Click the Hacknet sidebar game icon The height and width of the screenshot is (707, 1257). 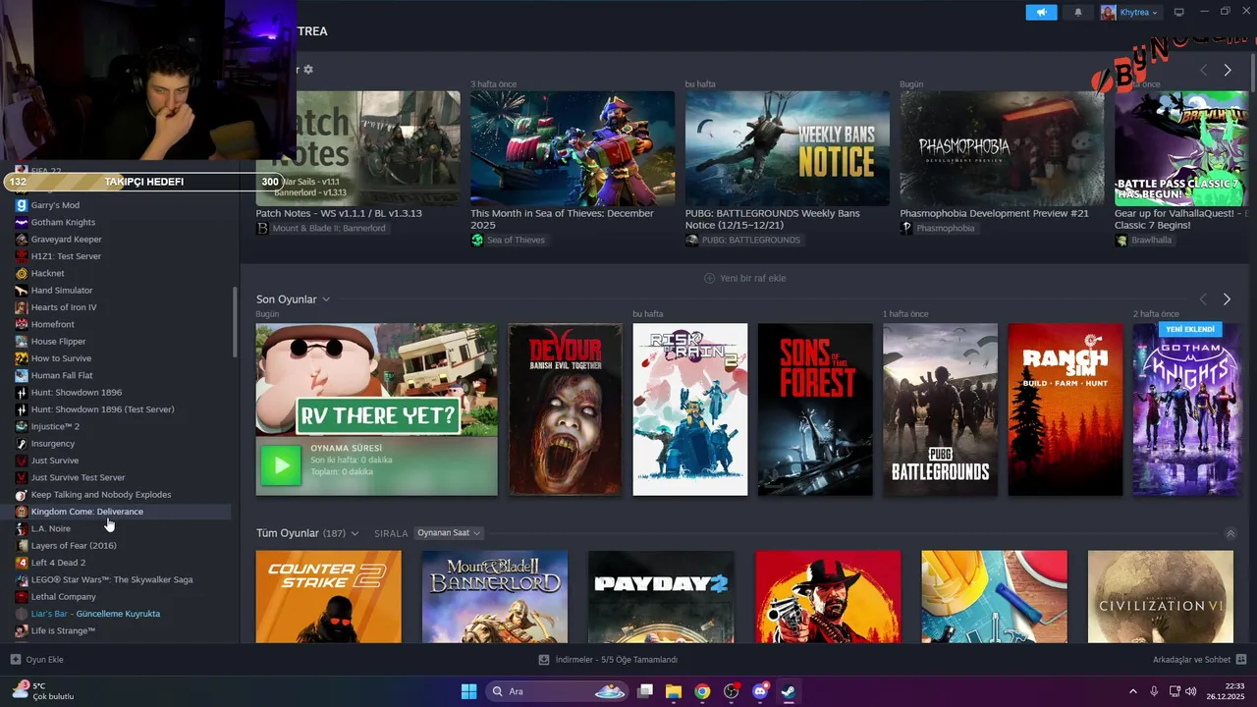coord(22,273)
